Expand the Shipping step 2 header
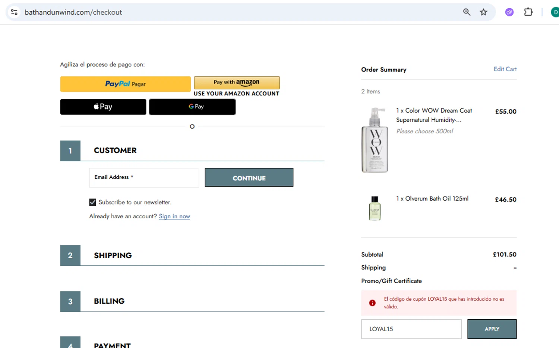 [x=192, y=255]
